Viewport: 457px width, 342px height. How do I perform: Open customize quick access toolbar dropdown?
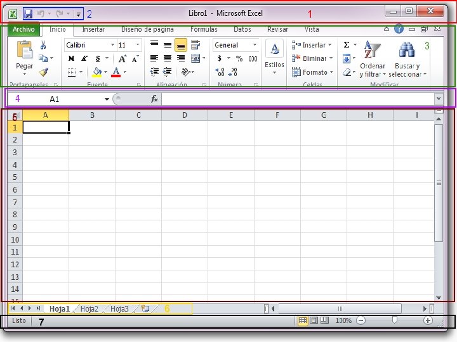point(79,14)
